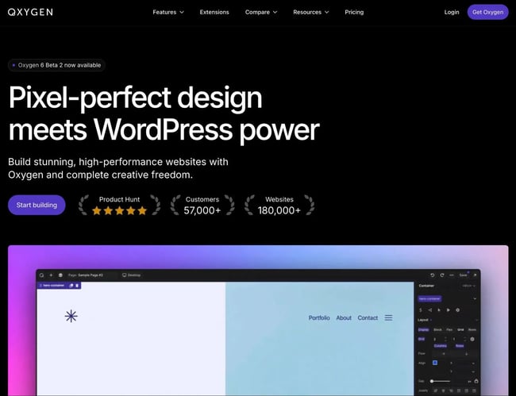
Task: Open the Resources menu
Action: 311,12
